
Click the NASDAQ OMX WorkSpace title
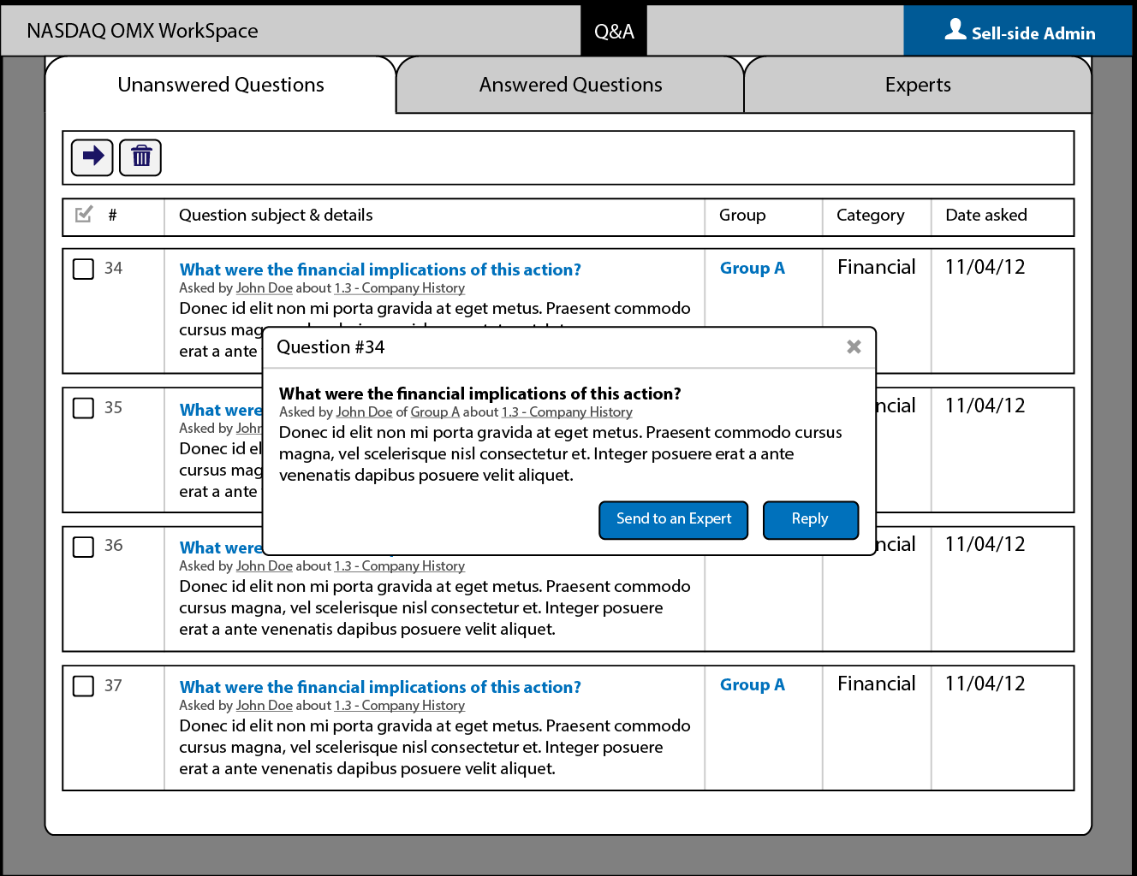point(142,31)
